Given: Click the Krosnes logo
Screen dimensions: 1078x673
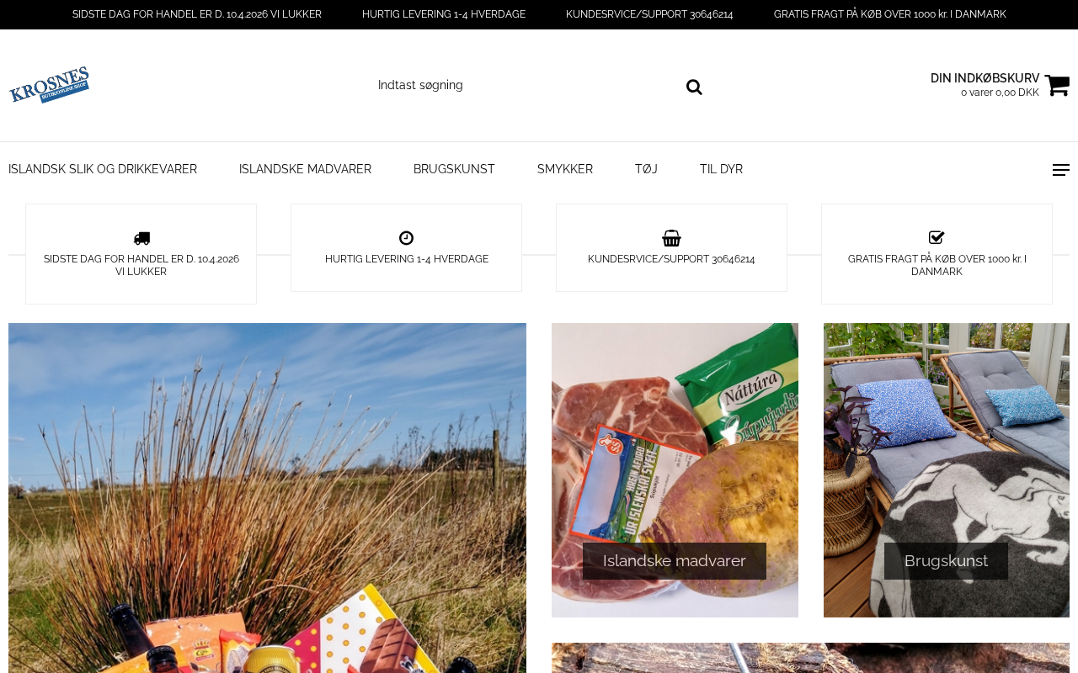Looking at the screenshot, I should click(49, 85).
